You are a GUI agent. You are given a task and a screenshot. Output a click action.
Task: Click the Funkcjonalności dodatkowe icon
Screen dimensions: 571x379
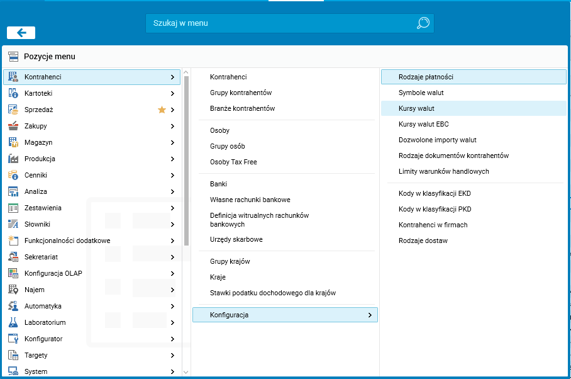(13, 240)
